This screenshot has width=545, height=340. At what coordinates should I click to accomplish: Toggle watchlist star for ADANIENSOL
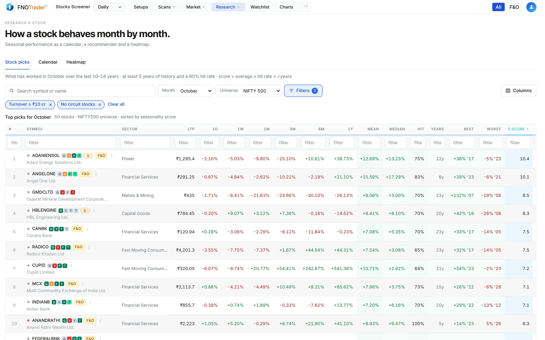(28, 156)
